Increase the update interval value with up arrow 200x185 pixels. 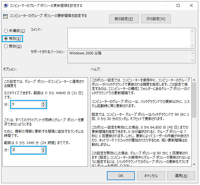click(x=43, y=103)
